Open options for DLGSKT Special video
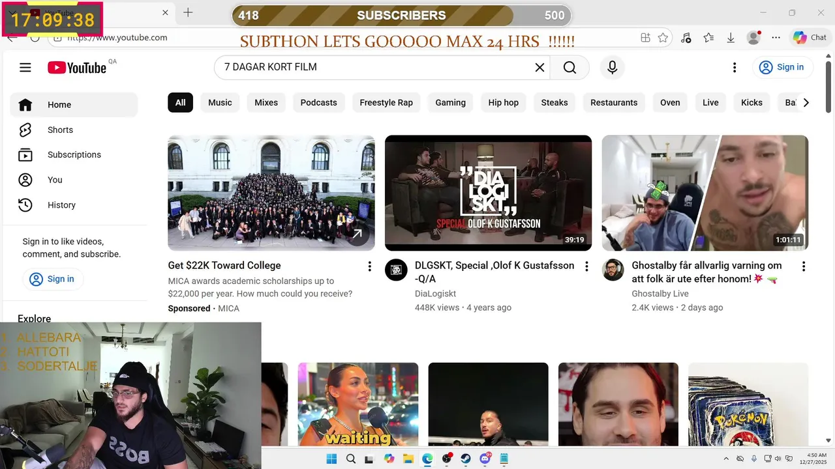 (586, 266)
